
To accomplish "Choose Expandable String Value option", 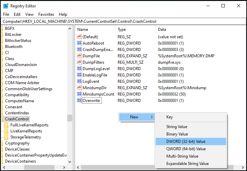I will coord(191,164).
